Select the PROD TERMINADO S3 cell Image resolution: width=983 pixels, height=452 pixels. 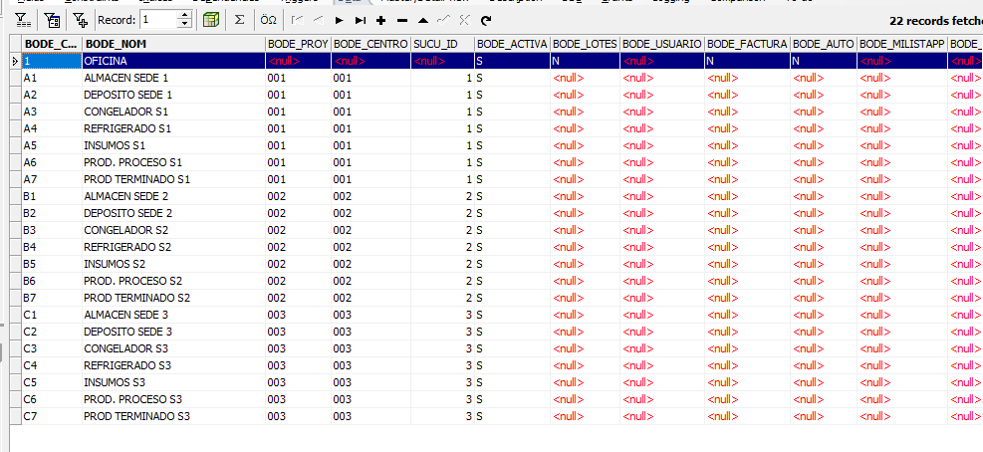click(x=173, y=416)
